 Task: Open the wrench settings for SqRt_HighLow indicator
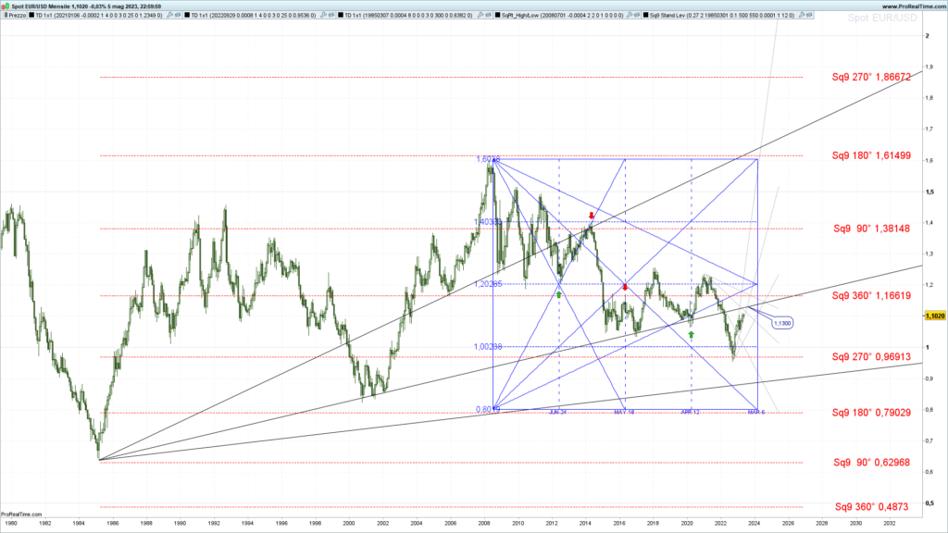click(628, 16)
